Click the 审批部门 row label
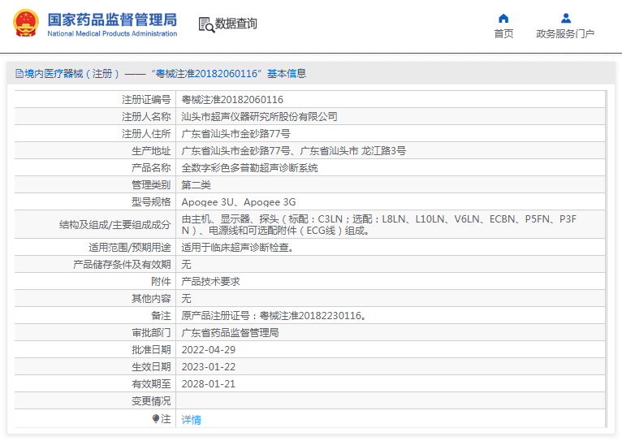This screenshot has height=441, width=622. 151,333
